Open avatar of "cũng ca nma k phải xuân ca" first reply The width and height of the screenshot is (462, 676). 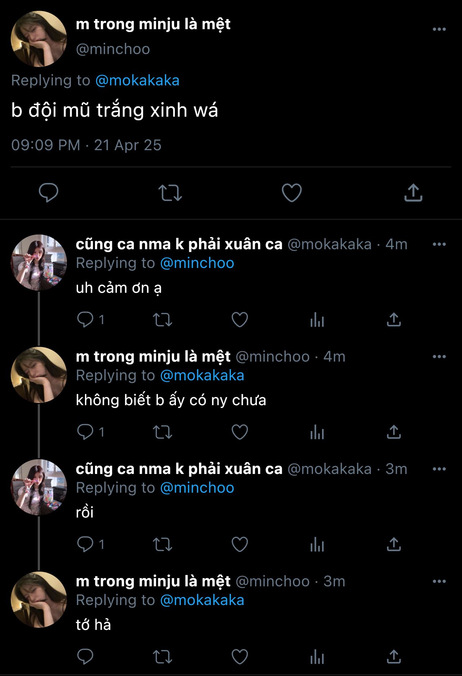click(x=39, y=263)
